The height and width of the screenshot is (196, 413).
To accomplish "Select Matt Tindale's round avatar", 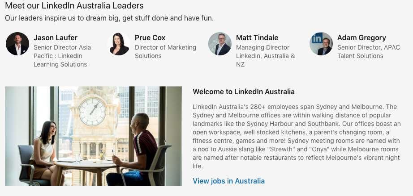I will pyautogui.click(x=220, y=44).
